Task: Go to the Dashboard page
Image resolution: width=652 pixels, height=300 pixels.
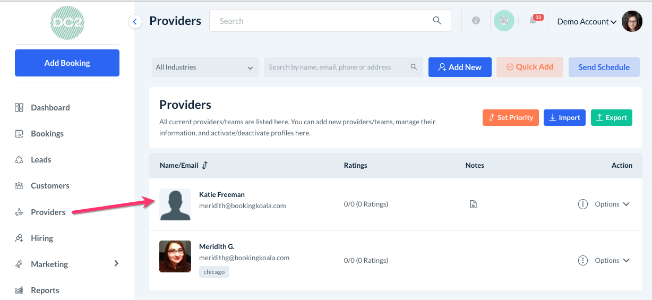Action: (50, 108)
